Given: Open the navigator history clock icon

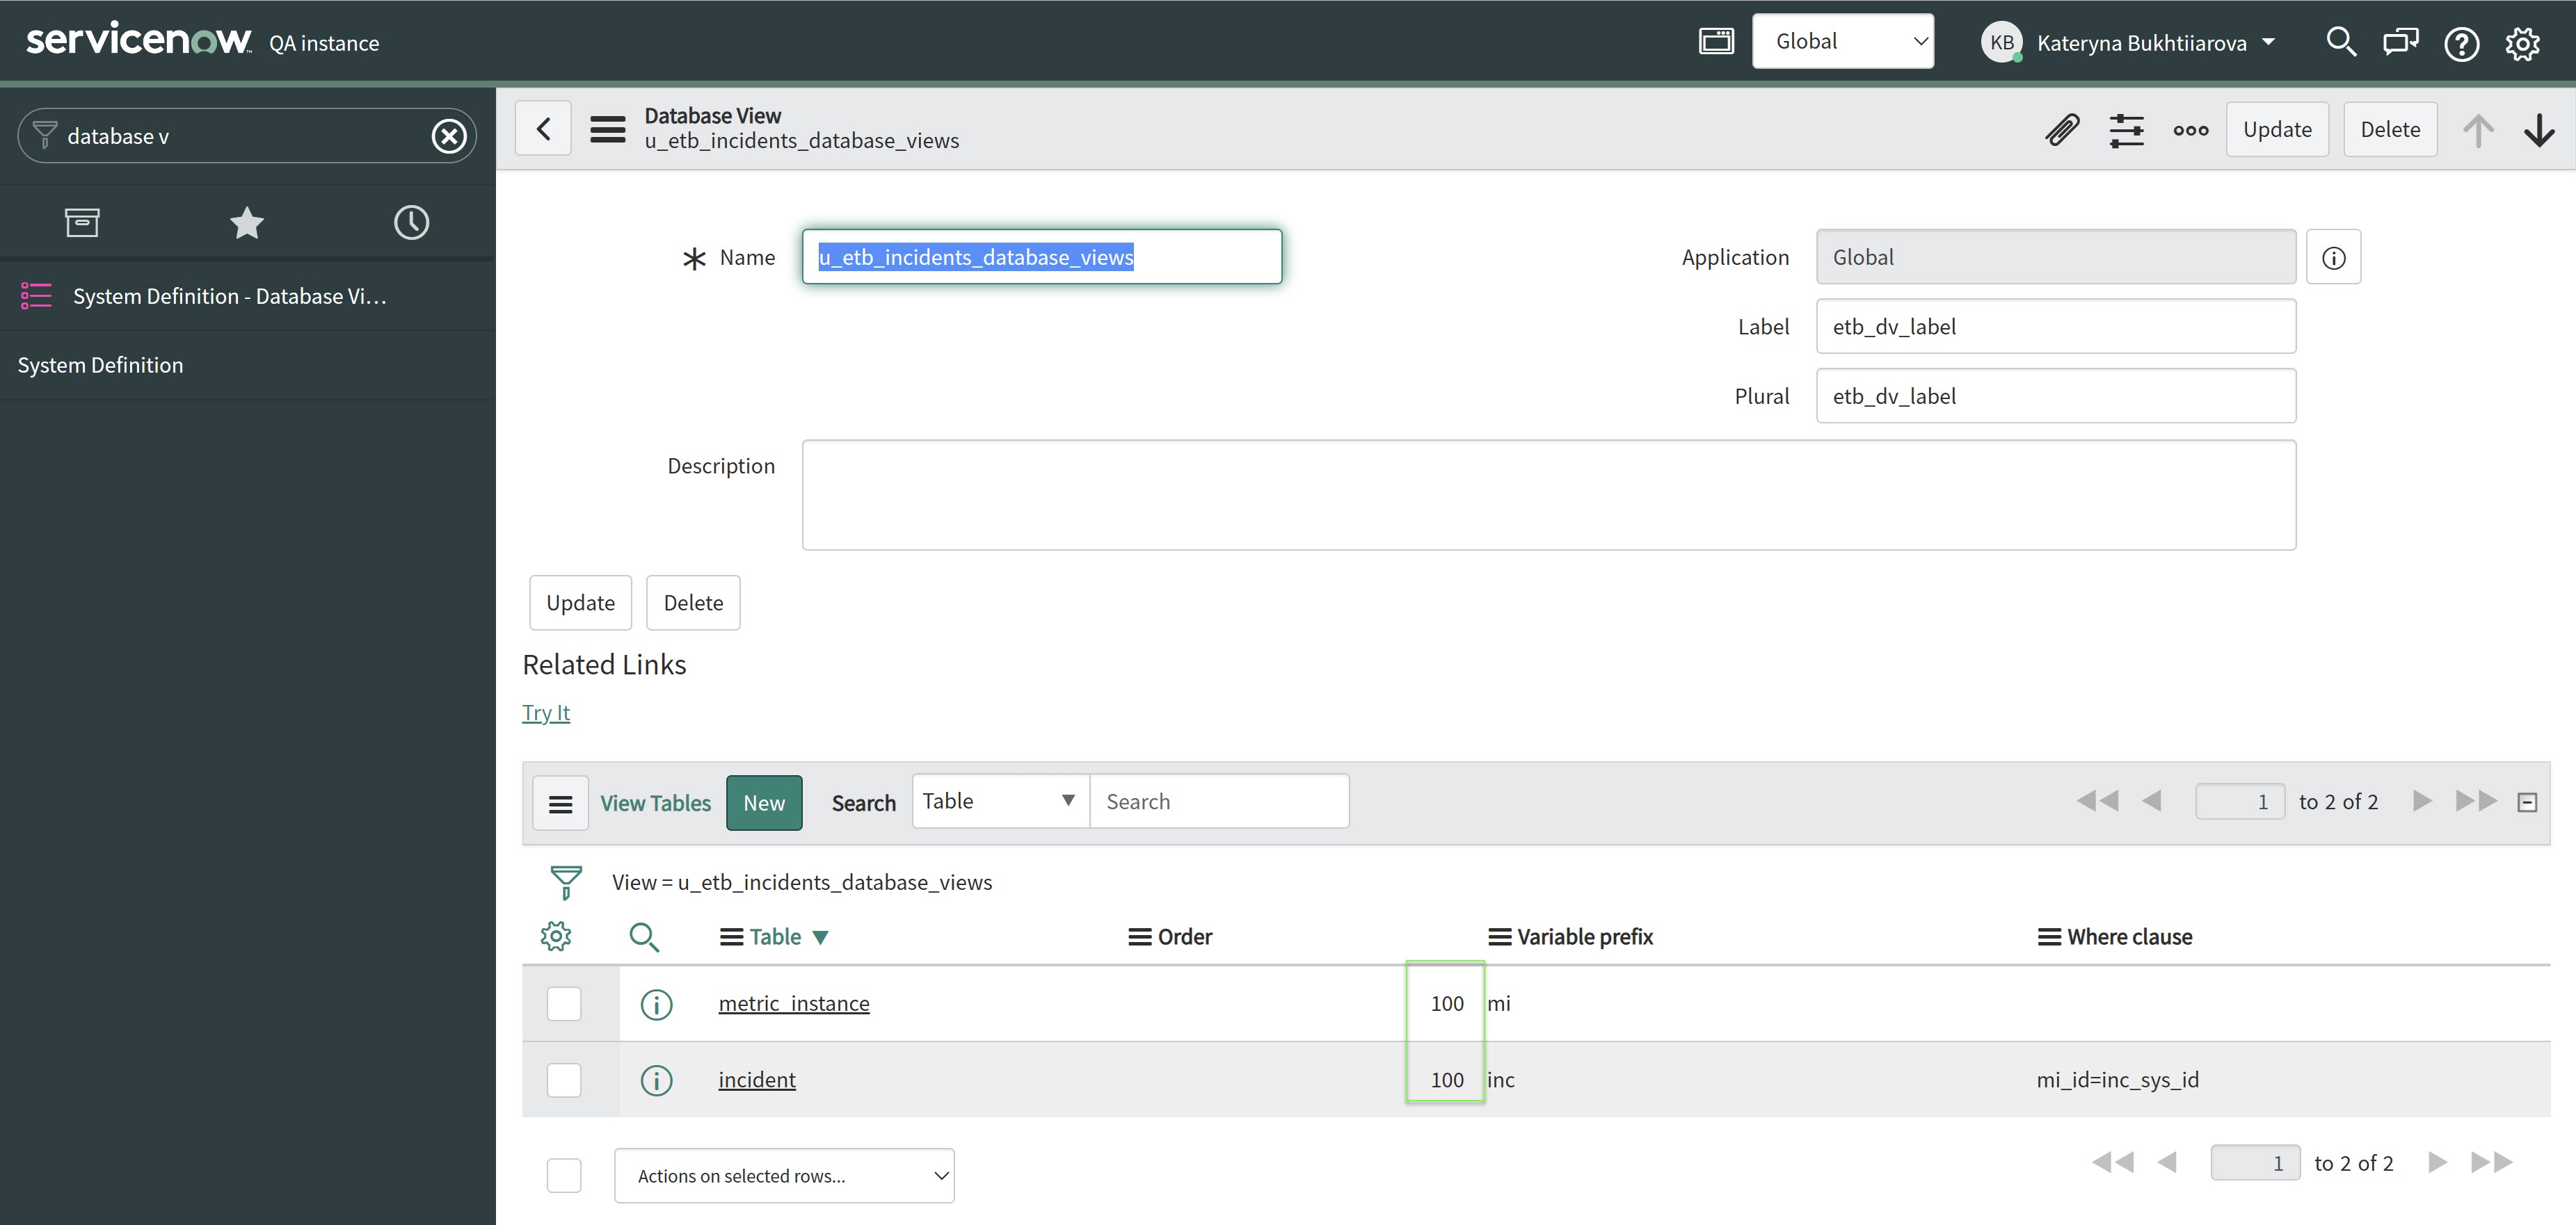Looking at the screenshot, I should pos(411,222).
